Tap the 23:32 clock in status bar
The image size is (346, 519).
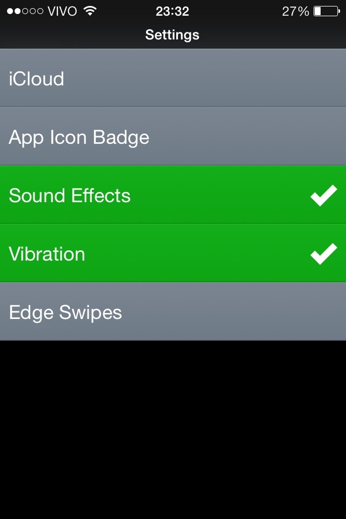pos(172,11)
